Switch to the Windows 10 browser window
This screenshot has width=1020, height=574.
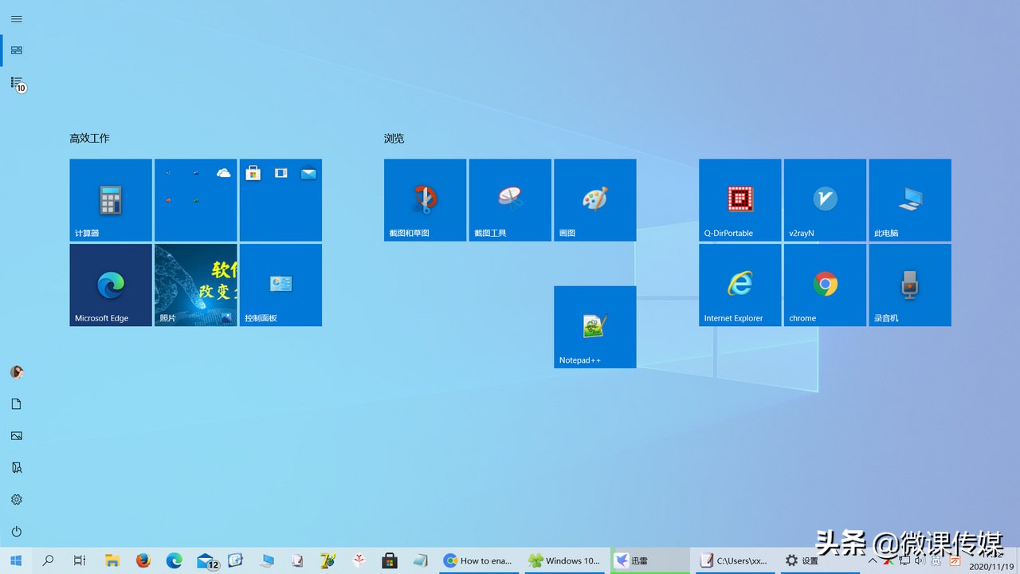point(566,560)
